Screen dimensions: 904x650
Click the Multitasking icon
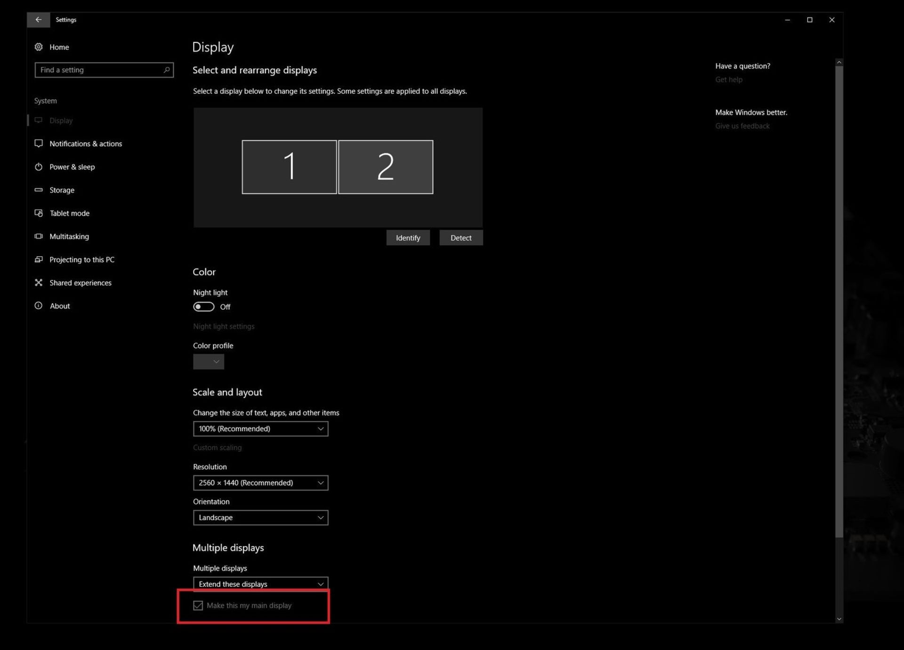[x=39, y=236]
